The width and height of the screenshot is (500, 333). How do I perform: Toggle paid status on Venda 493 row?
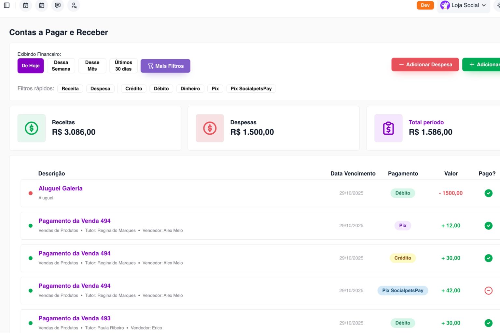pos(488,323)
